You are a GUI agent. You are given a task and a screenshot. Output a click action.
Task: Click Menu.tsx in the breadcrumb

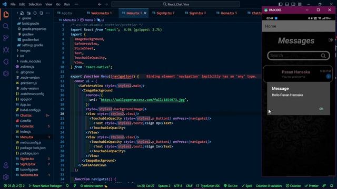(x=69, y=20)
